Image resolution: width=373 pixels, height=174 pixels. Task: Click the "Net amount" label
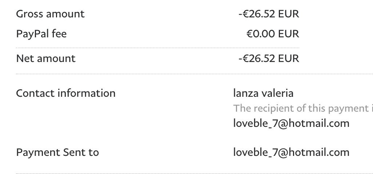[x=46, y=58]
